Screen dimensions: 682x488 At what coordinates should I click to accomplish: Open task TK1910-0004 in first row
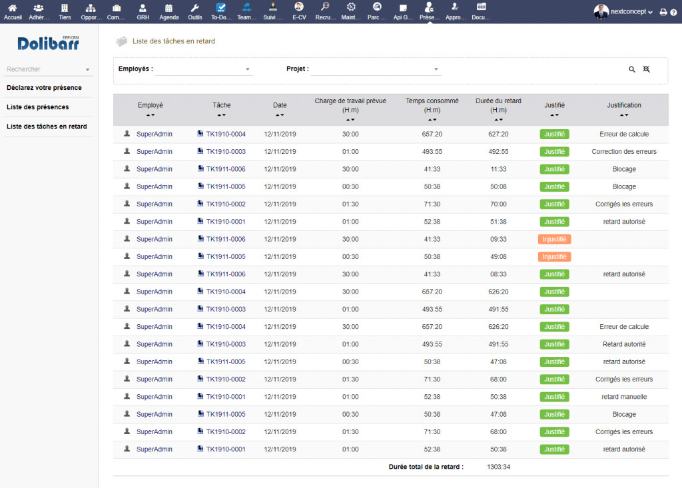pyautogui.click(x=226, y=134)
